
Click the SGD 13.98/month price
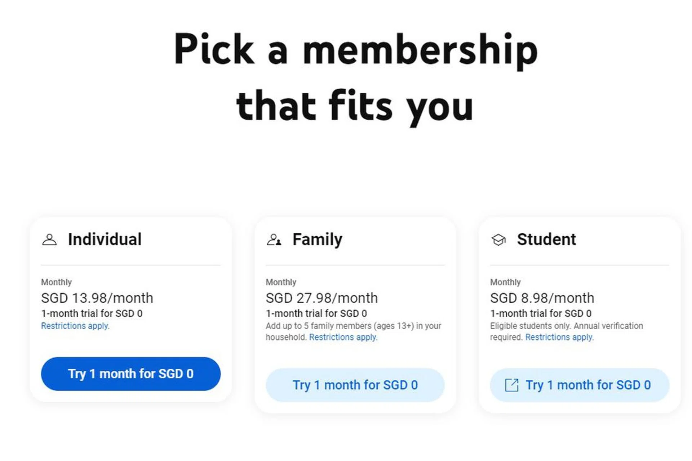(x=97, y=298)
